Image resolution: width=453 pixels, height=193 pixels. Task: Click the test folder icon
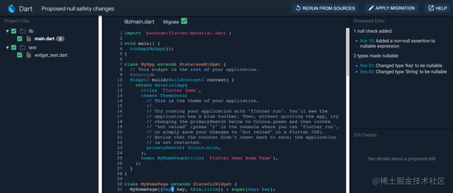[23, 47]
